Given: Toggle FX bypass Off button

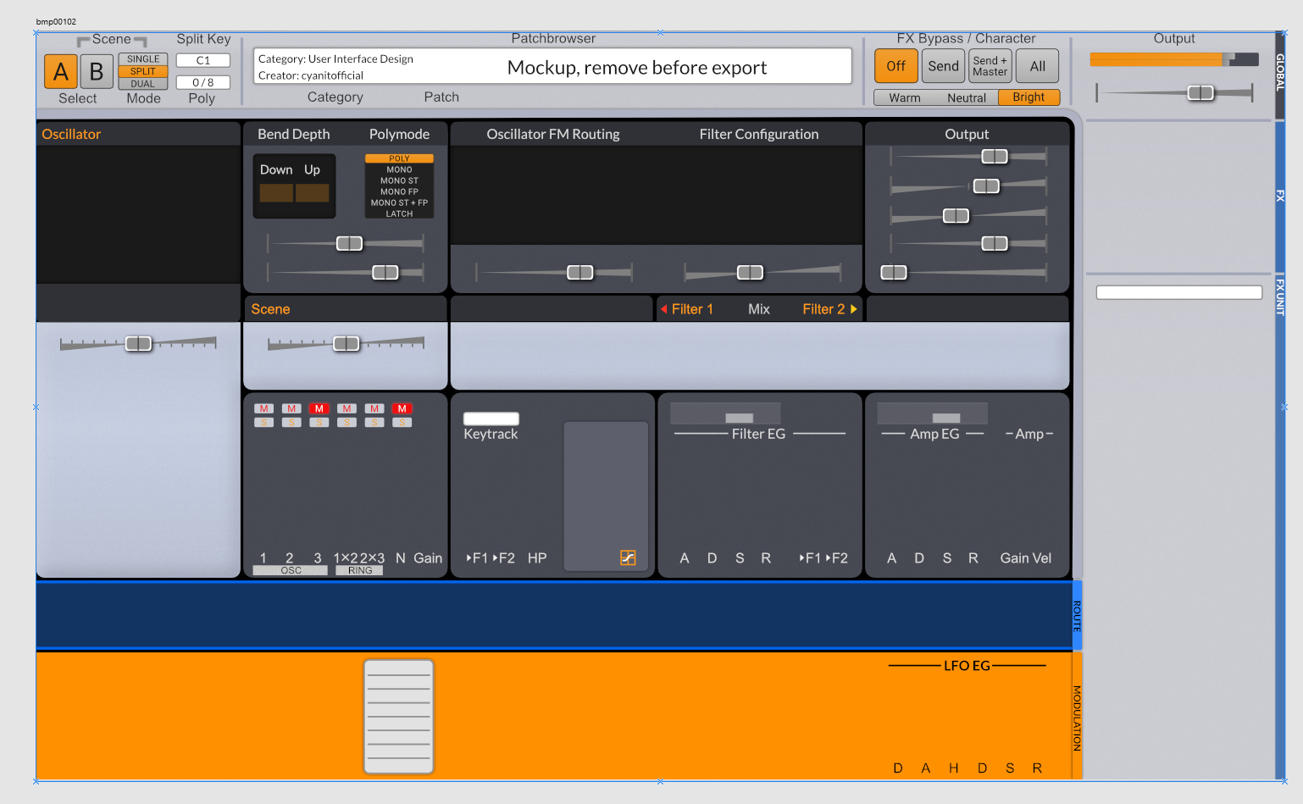Looking at the screenshot, I should 895,66.
